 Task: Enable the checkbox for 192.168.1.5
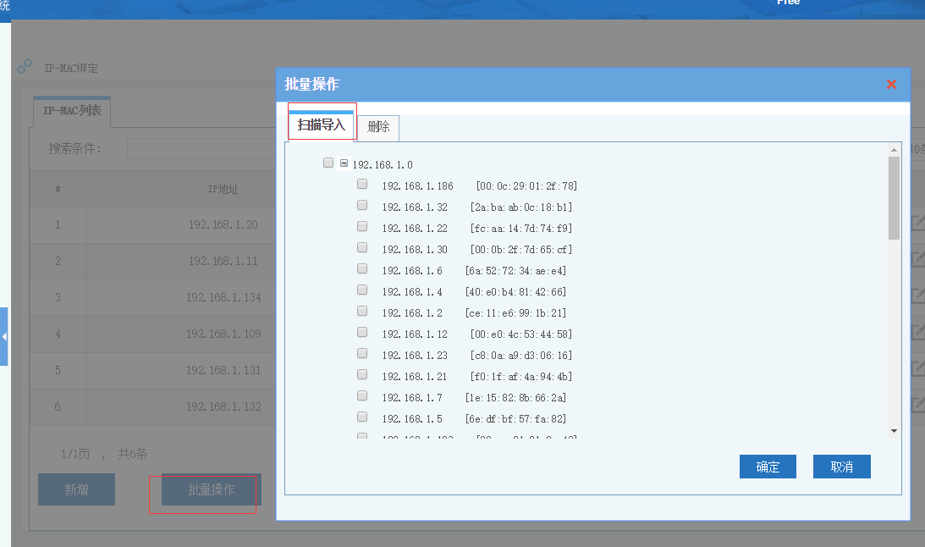pos(362,417)
